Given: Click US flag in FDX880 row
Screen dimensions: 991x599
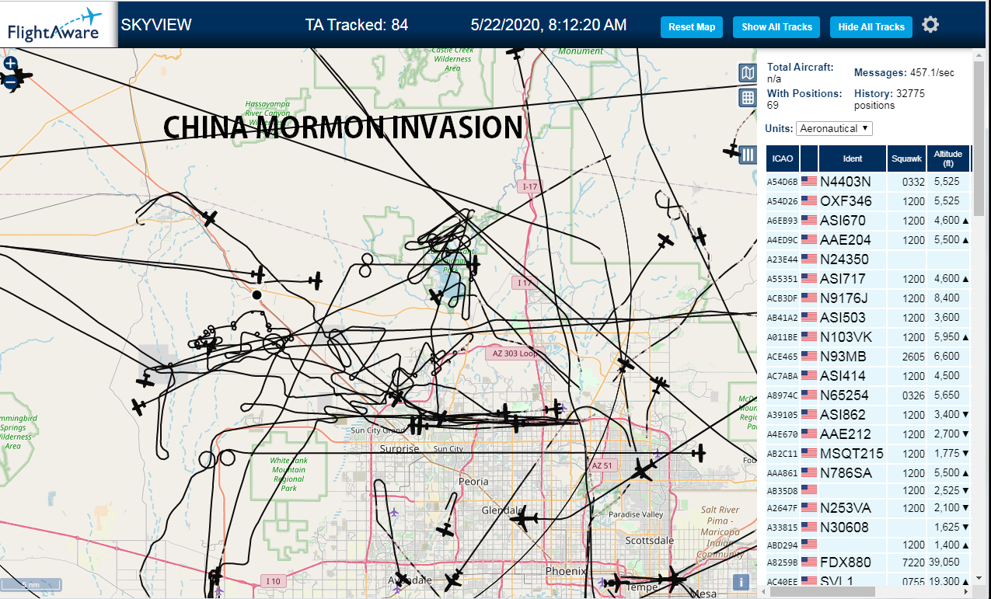Looking at the screenshot, I should [808, 562].
